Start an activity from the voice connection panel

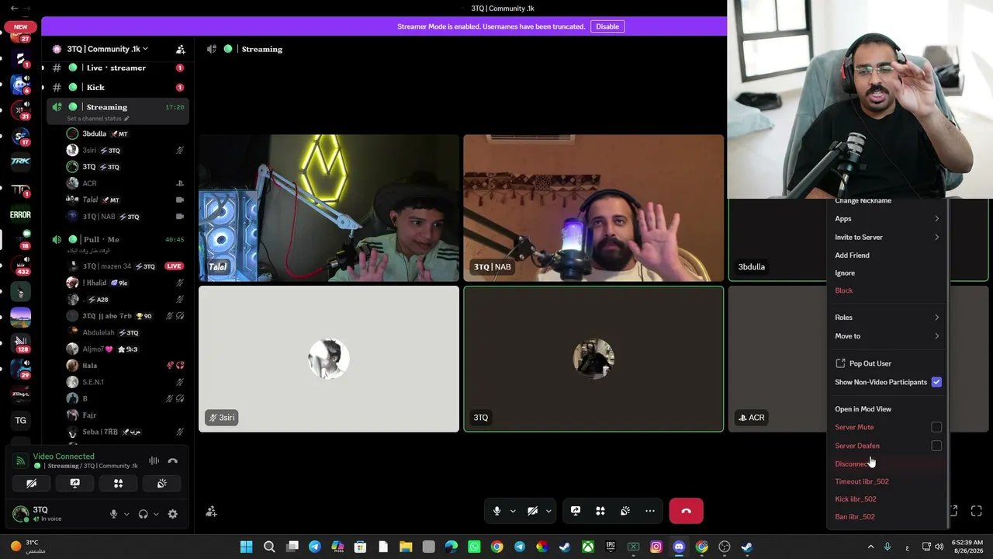(x=118, y=483)
